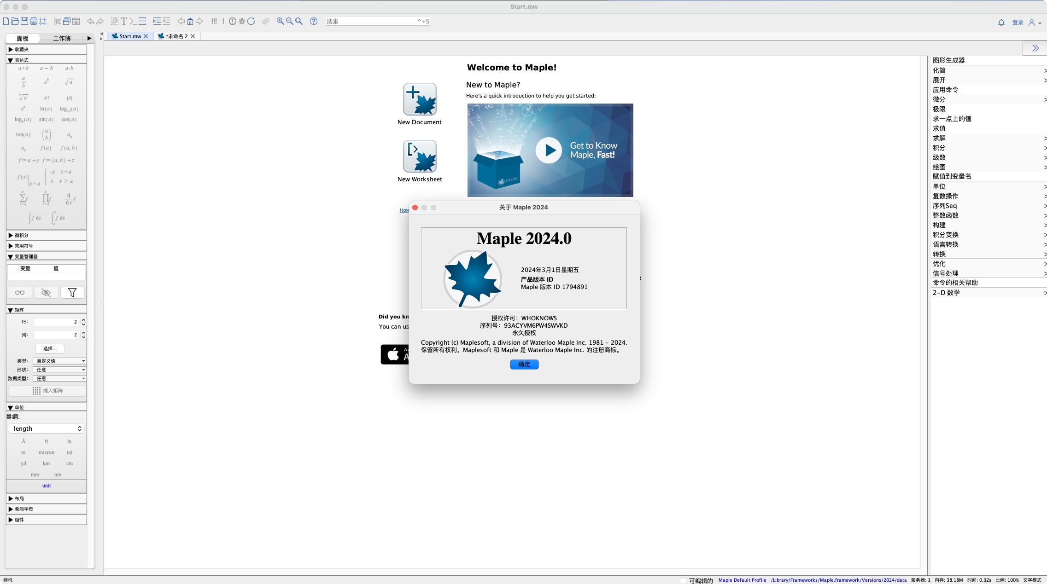Expand the 微积分 palette
This screenshot has width=1047, height=584.
tap(46, 235)
